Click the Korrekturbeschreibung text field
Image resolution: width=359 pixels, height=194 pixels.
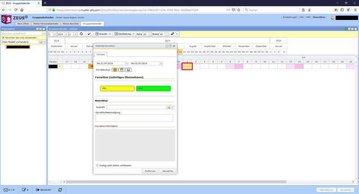click(134, 118)
